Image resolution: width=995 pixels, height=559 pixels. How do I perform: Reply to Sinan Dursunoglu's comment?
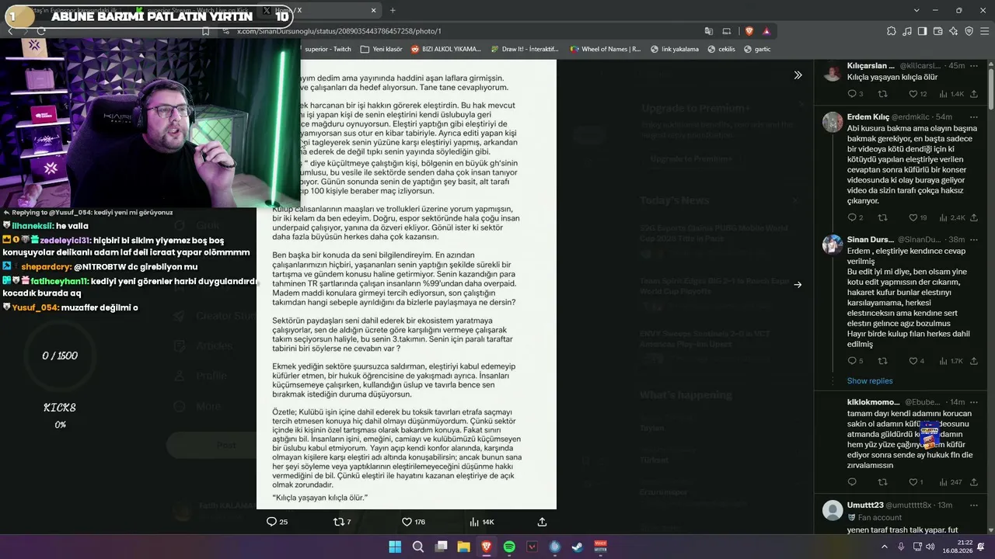pyautogui.click(x=855, y=361)
